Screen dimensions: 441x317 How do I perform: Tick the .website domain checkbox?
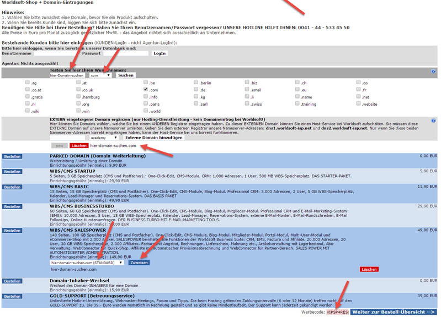(x=358, y=103)
